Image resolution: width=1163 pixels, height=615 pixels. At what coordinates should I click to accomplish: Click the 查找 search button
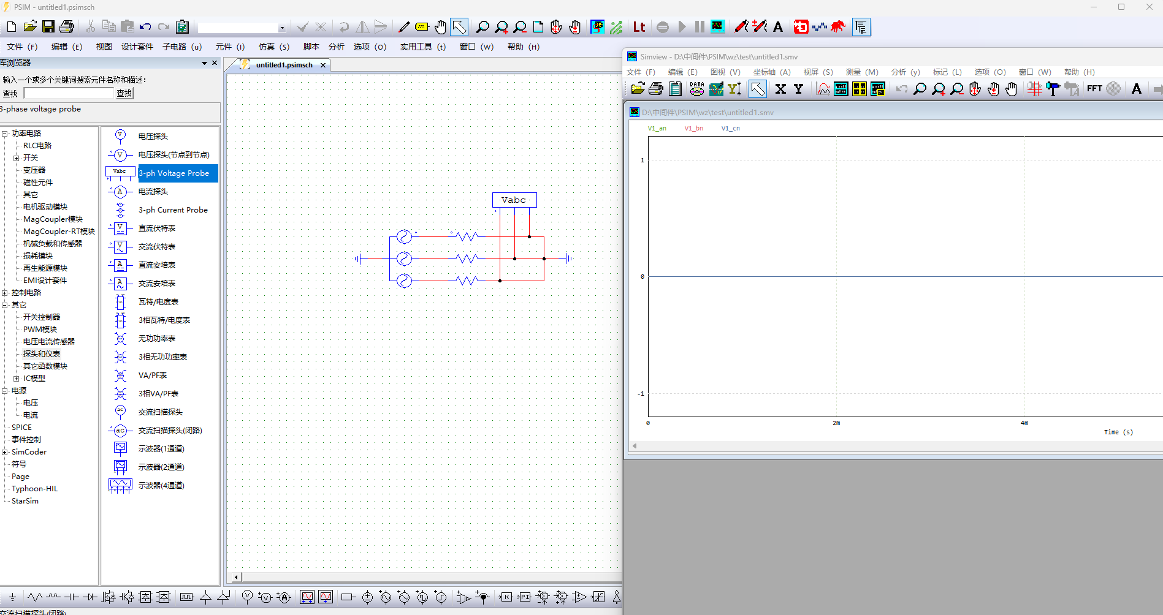(124, 93)
